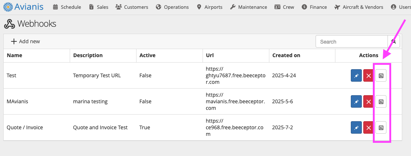Open the Sales menu

[99, 7]
